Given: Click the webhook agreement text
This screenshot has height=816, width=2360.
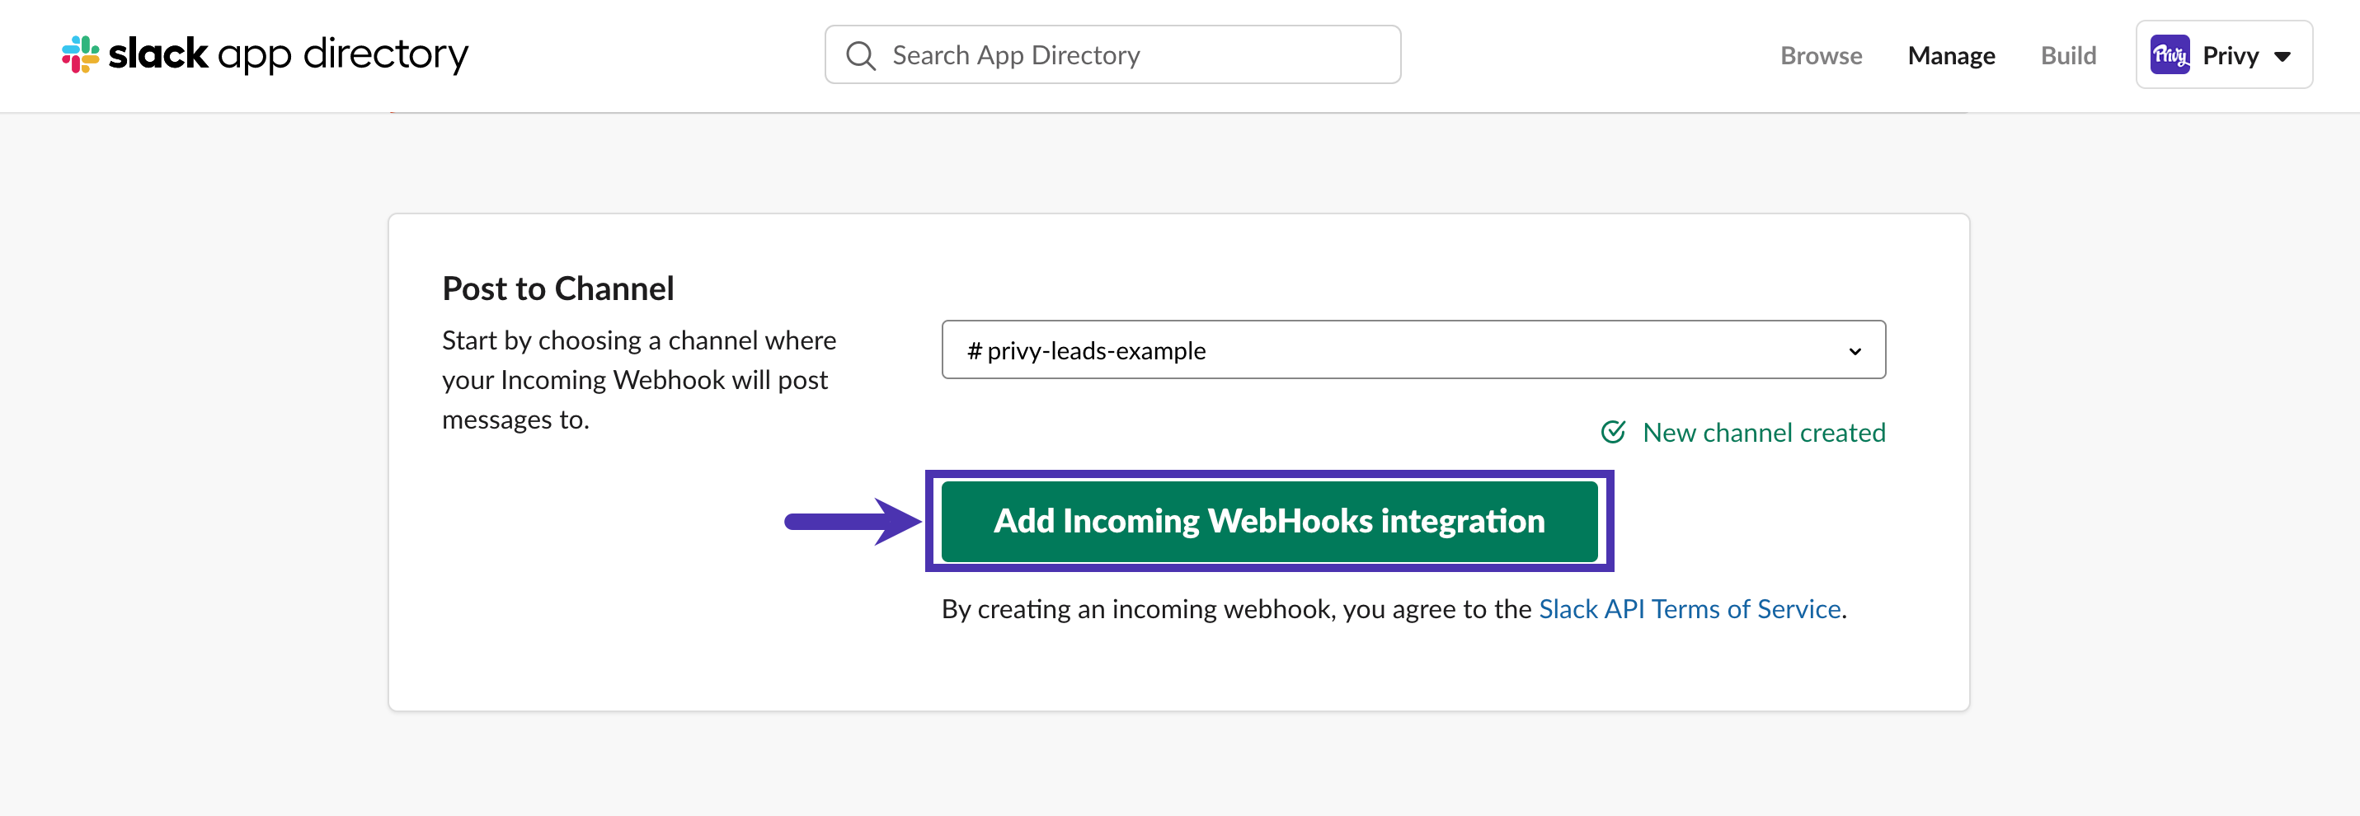Looking at the screenshot, I should pos(1394,609).
